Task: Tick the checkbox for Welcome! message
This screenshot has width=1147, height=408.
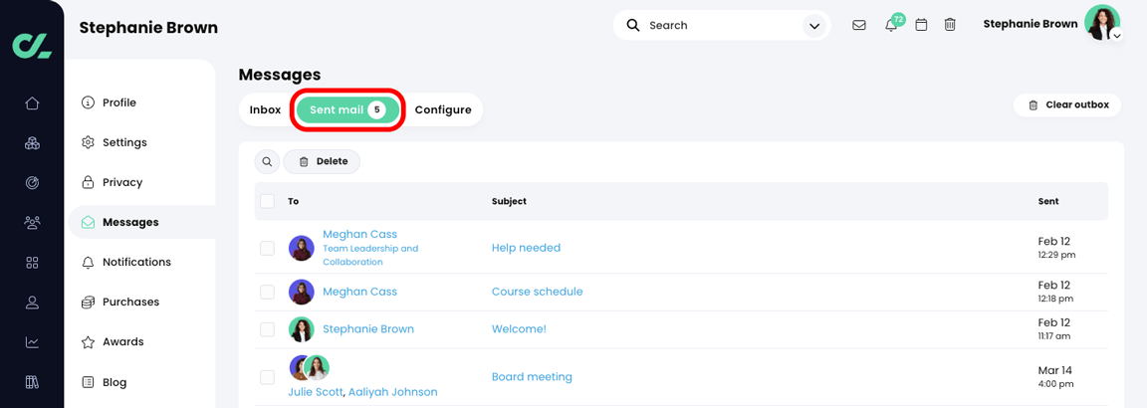Action: 267,329
